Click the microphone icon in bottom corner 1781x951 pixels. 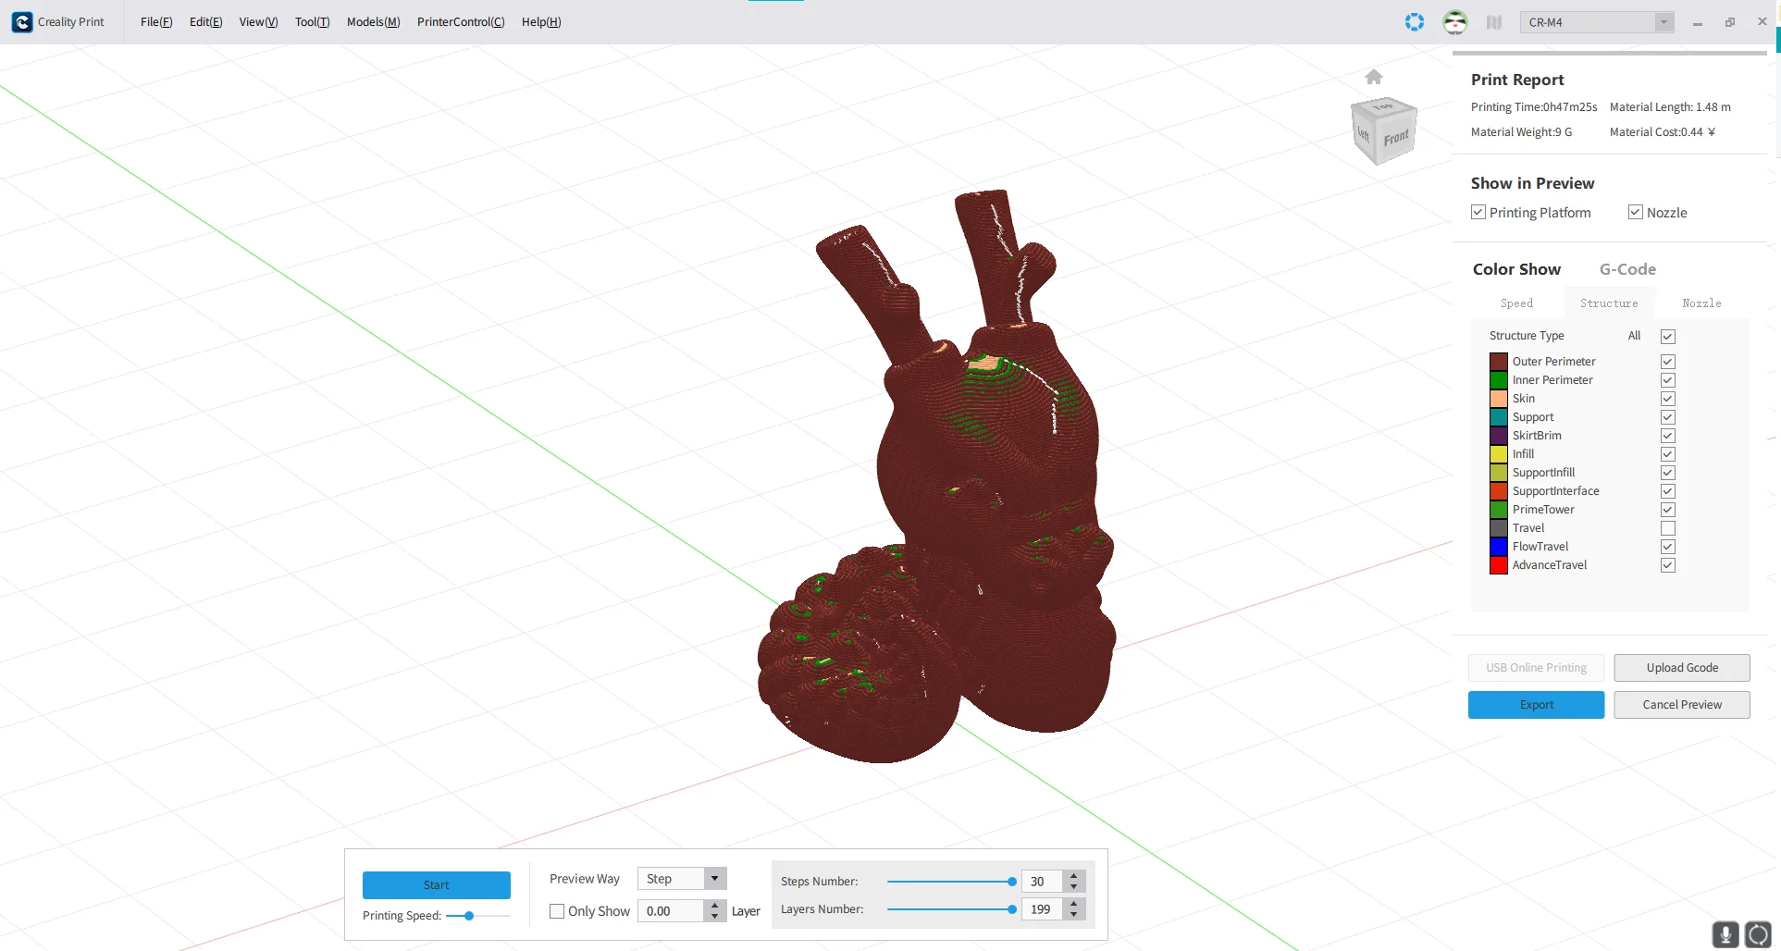pos(1725,934)
